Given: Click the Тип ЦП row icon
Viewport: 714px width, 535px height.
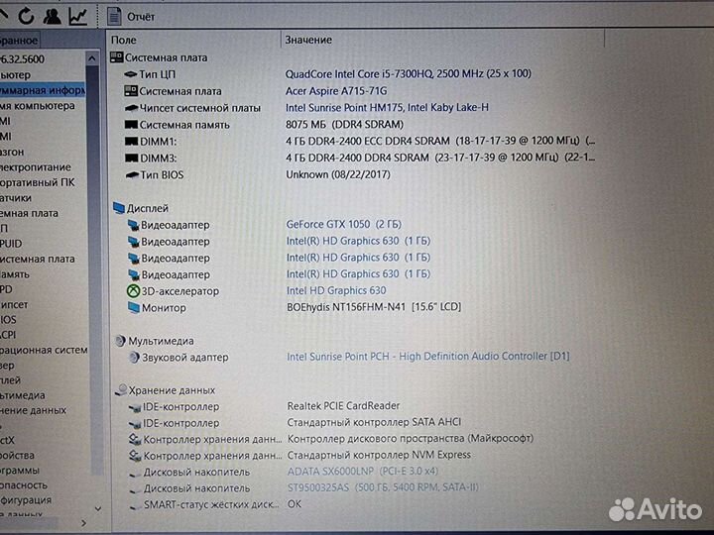Looking at the screenshot, I should coord(131,73).
